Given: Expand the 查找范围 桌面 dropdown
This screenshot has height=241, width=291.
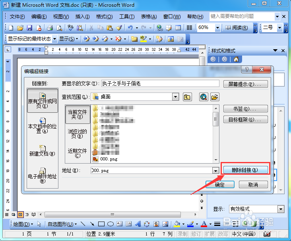Looking at the screenshot, I should [175, 97].
